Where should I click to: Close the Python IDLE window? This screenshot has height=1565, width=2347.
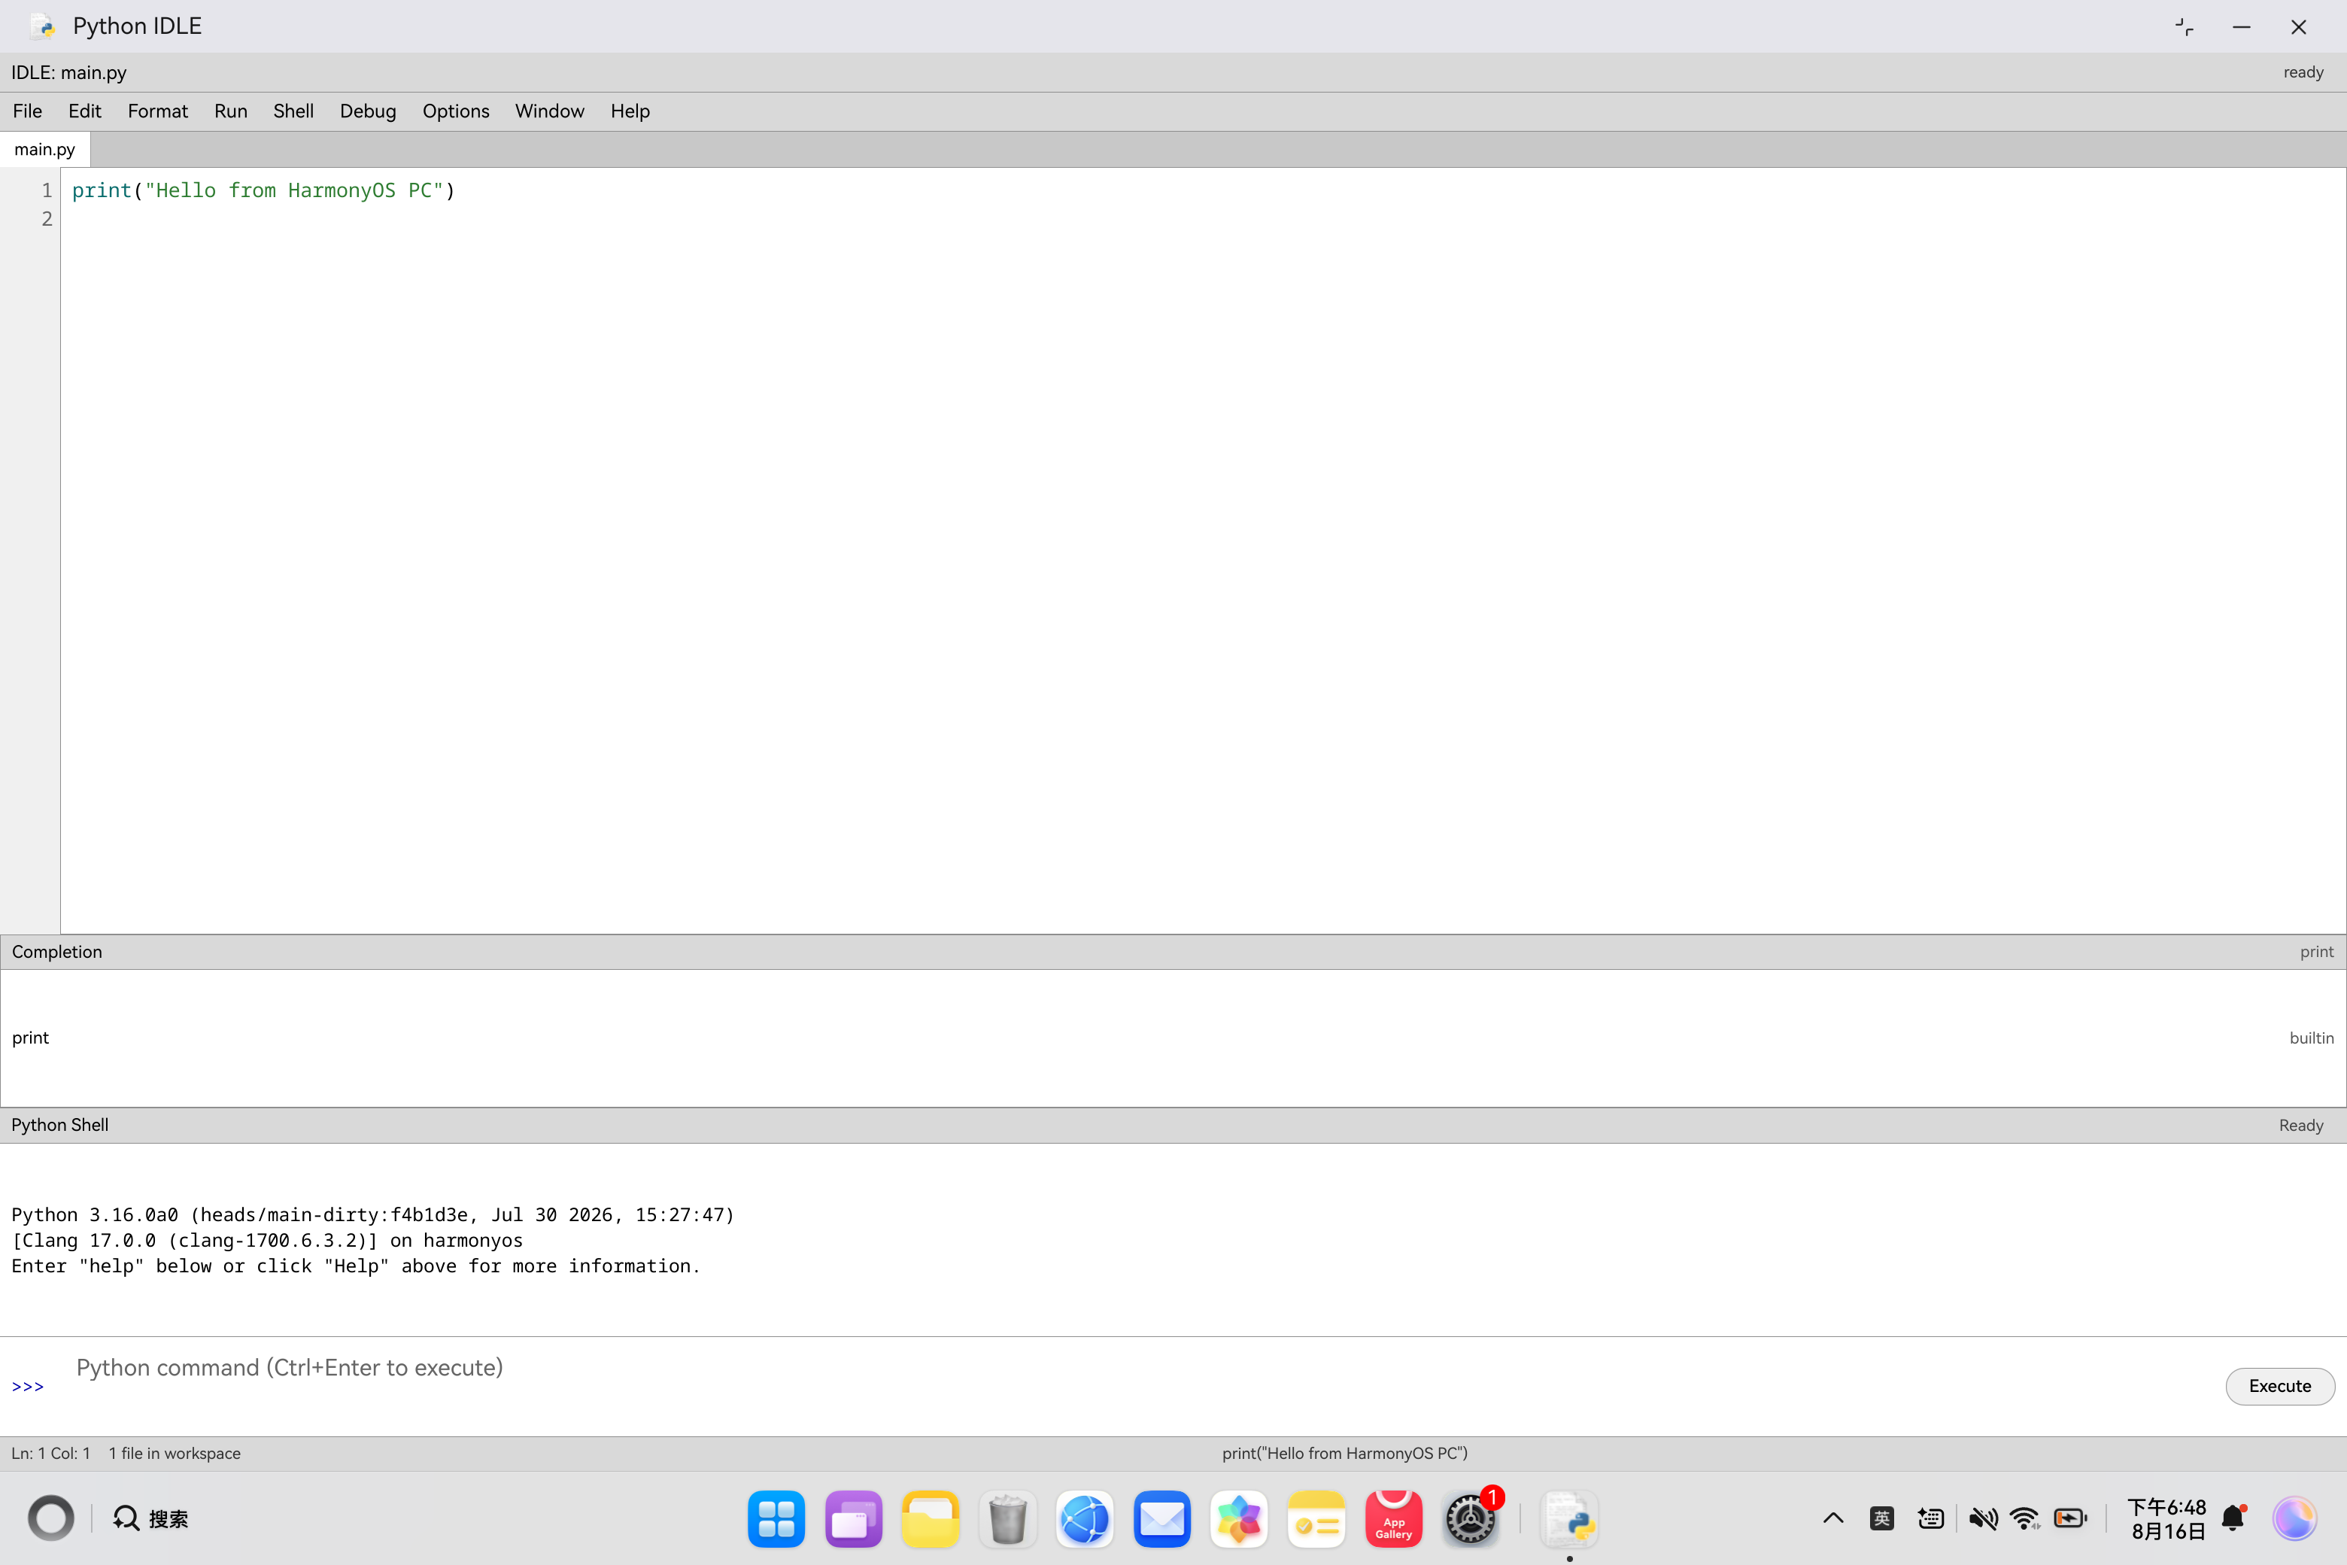[2298, 27]
